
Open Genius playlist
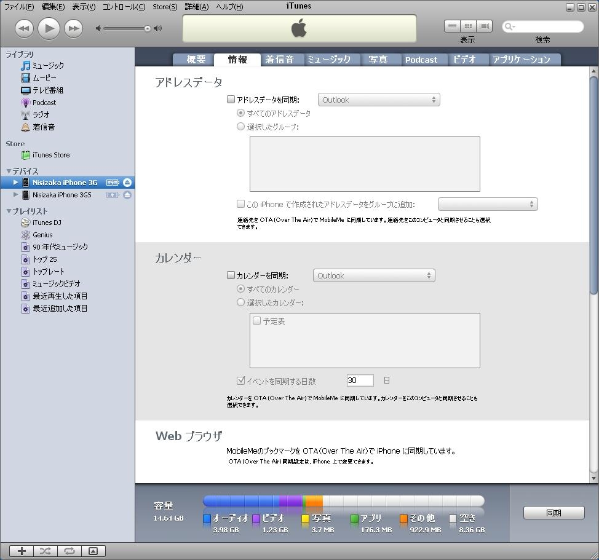coord(42,235)
